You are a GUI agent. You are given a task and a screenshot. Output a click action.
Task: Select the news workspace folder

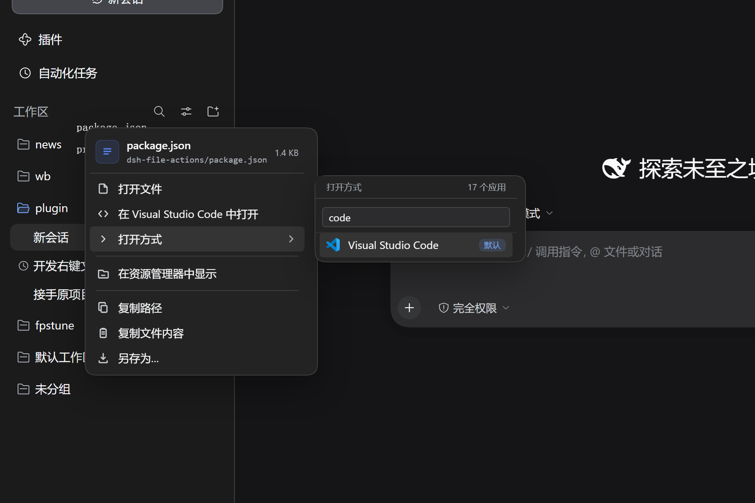tap(39, 145)
